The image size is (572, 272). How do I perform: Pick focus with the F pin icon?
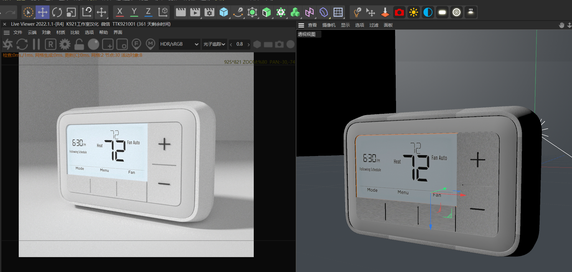pyautogui.click(x=136, y=44)
